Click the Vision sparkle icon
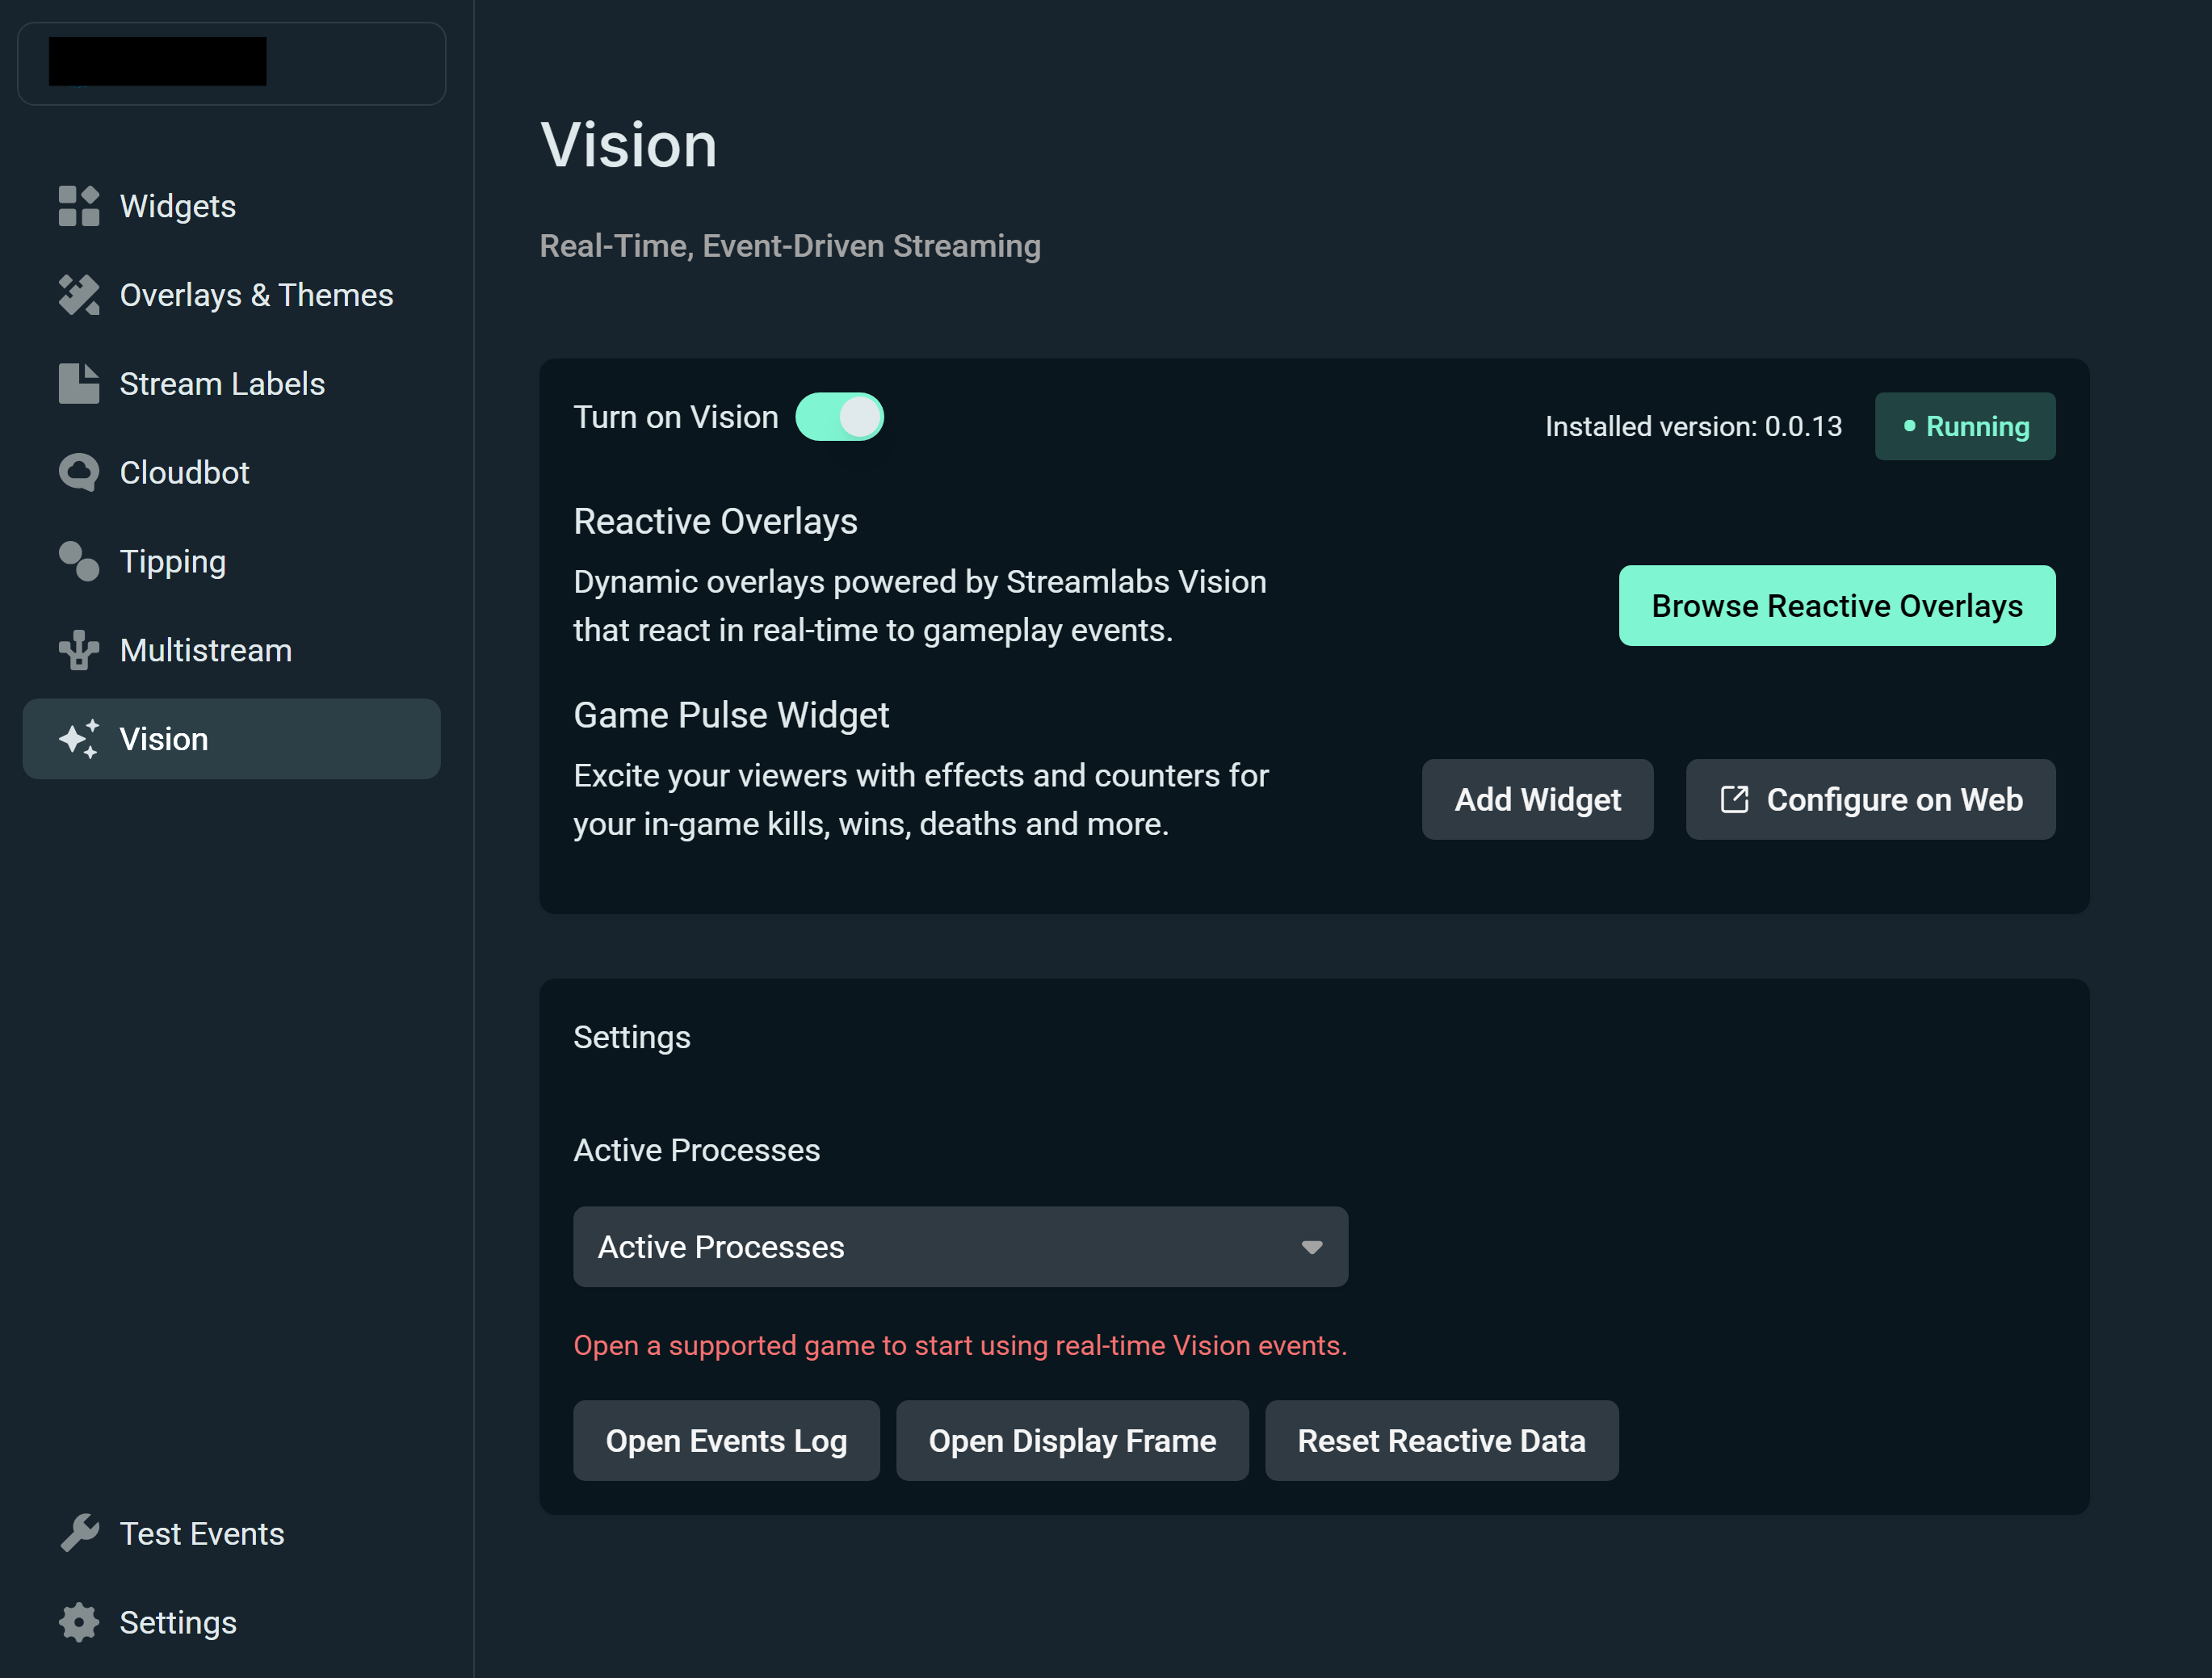Viewport: 2212px width, 1678px height. (x=79, y=739)
